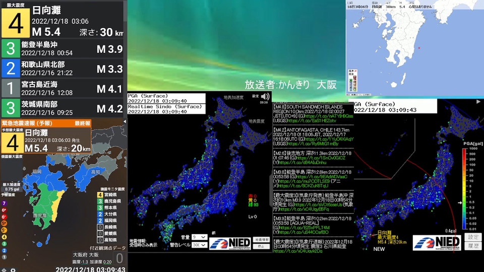Select the 宮古島近海 M4.1 earthquake entry
484x272 pixels.
coord(63,88)
